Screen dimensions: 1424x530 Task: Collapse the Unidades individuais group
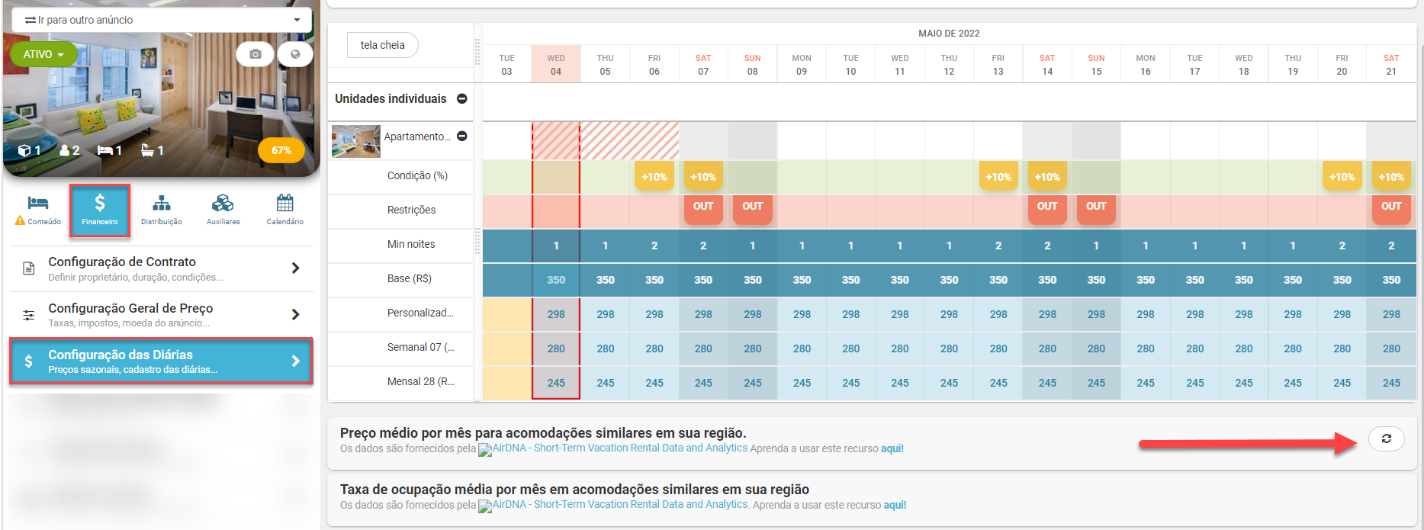[x=462, y=98]
